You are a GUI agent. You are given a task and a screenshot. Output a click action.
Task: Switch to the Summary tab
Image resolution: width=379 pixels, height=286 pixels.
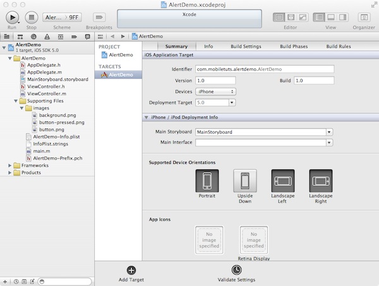pyautogui.click(x=176, y=46)
